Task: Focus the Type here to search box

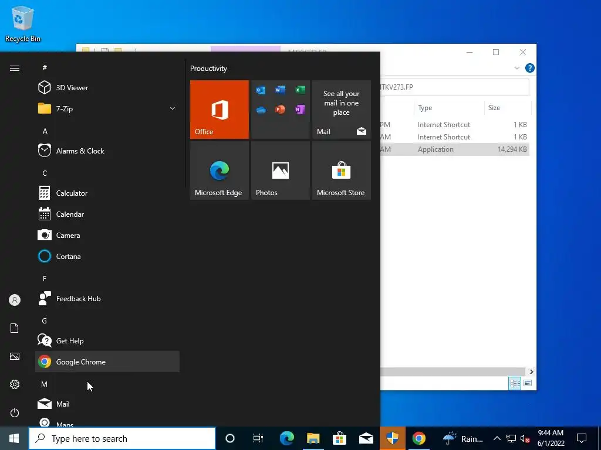Action: pyautogui.click(x=122, y=438)
